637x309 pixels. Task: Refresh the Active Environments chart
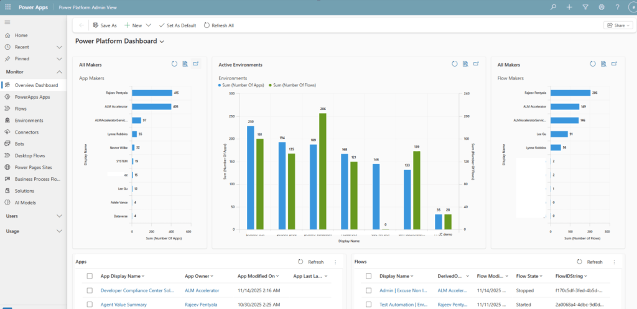click(455, 64)
